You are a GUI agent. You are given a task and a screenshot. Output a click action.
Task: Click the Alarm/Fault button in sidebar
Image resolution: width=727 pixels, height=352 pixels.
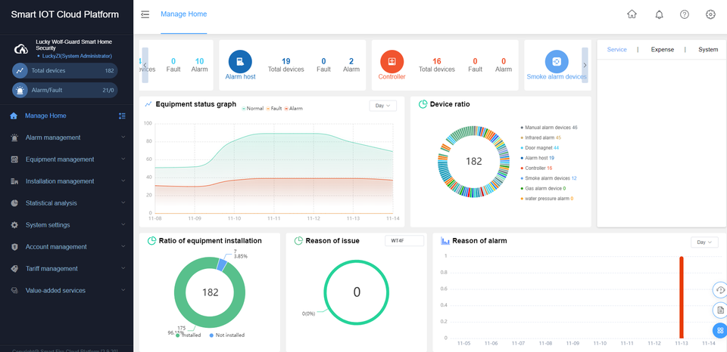click(x=64, y=90)
